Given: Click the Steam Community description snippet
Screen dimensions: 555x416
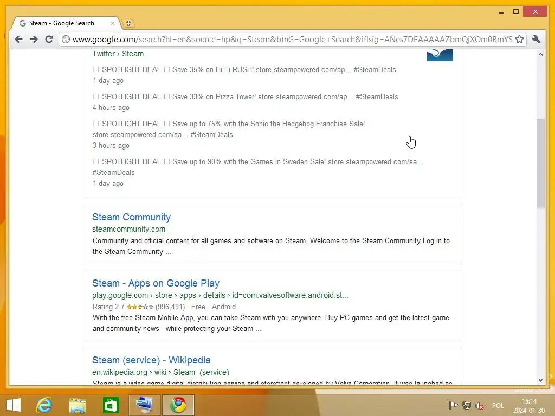Looking at the screenshot, I should [x=271, y=246].
